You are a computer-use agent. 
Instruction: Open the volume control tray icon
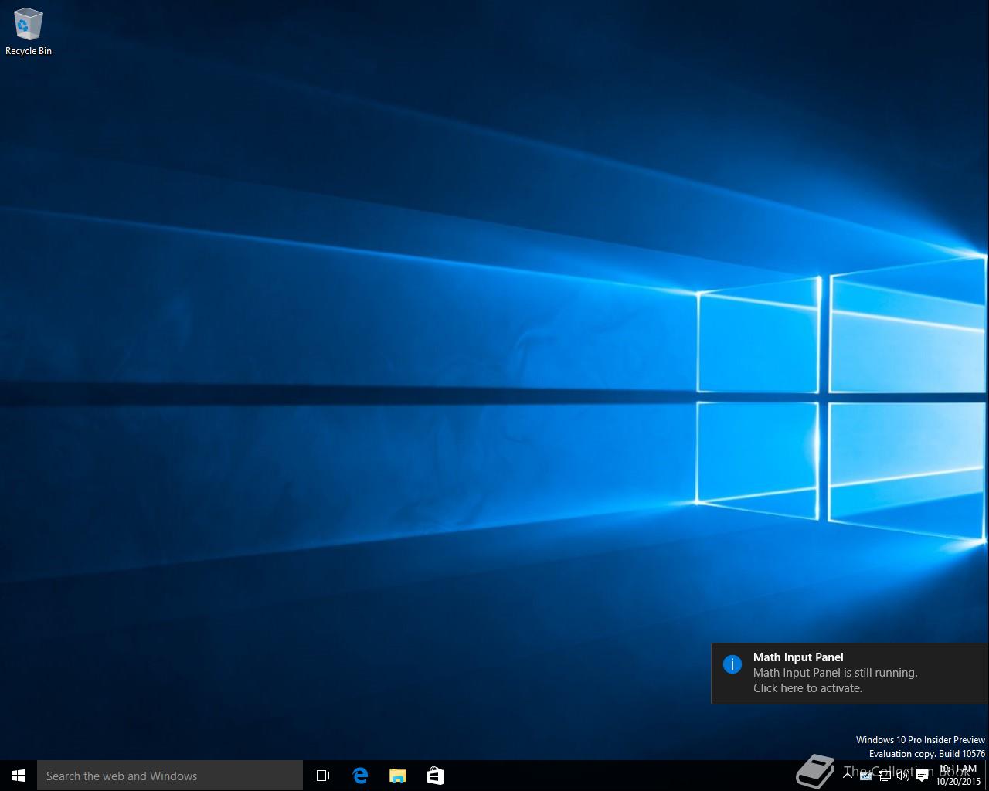[902, 776]
